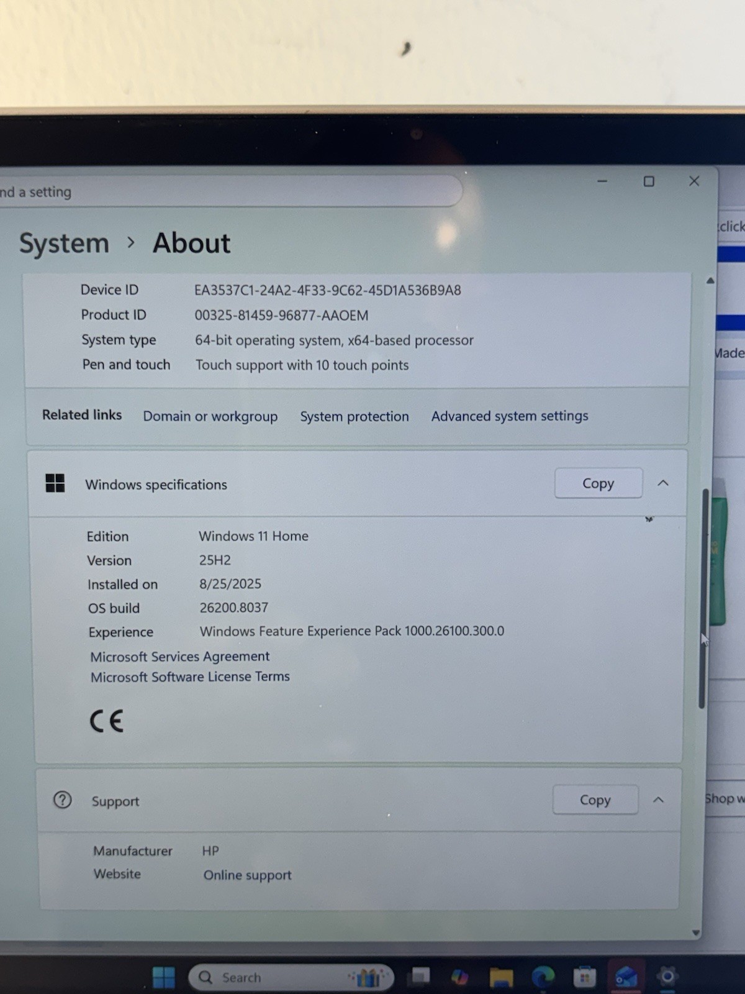Click the Find a setting search field
The height and width of the screenshot is (994, 745).
click(230, 191)
